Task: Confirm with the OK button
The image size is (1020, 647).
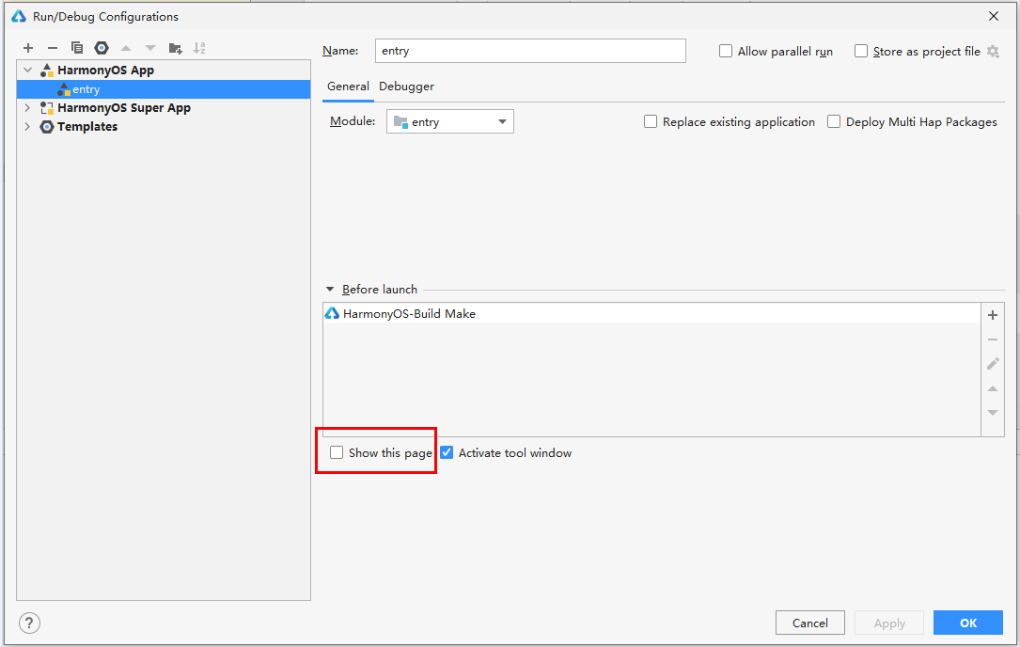Action: (968, 623)
